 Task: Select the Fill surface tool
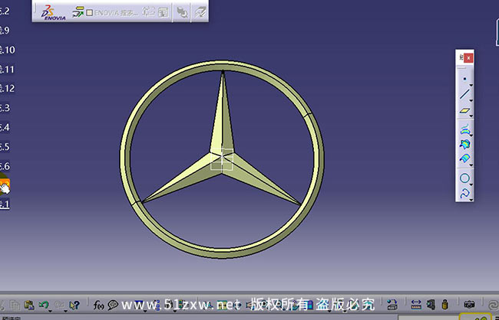pyautogui.click(x=464, y=145)
